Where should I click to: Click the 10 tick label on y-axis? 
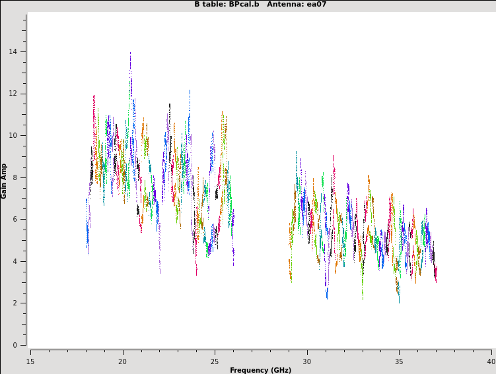click(14, 136)
